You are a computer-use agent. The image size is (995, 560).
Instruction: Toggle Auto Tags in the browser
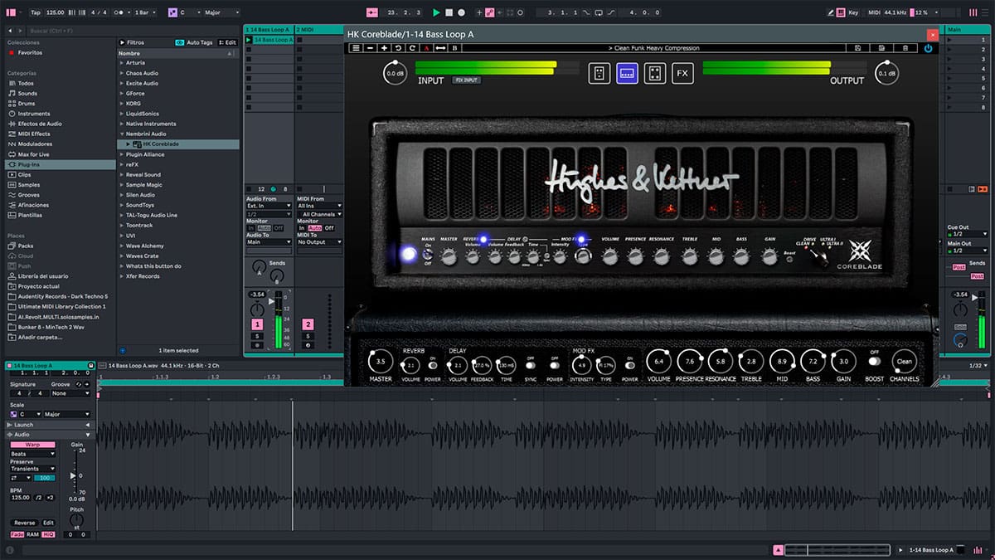[194, 42]
